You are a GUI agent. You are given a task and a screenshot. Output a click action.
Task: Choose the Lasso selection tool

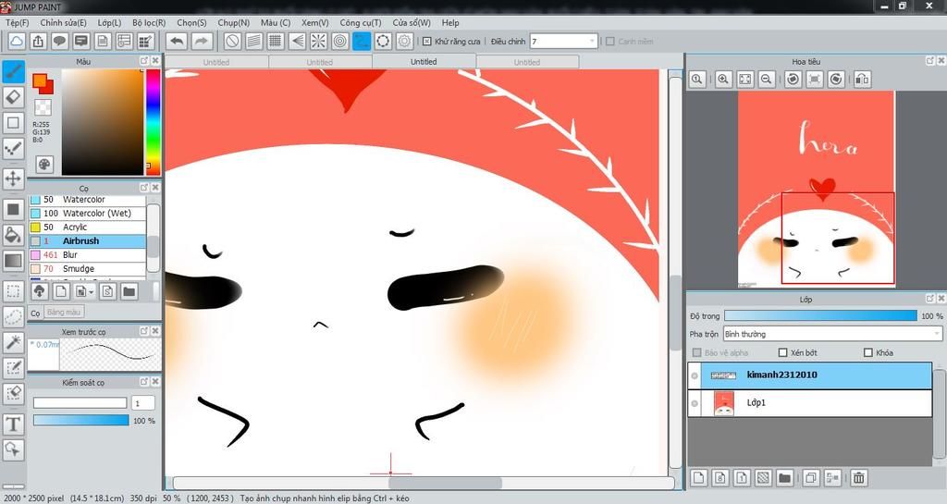(13, 316)
